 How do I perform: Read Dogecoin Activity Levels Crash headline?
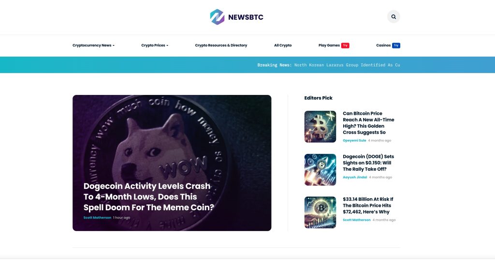coord(148,197)
